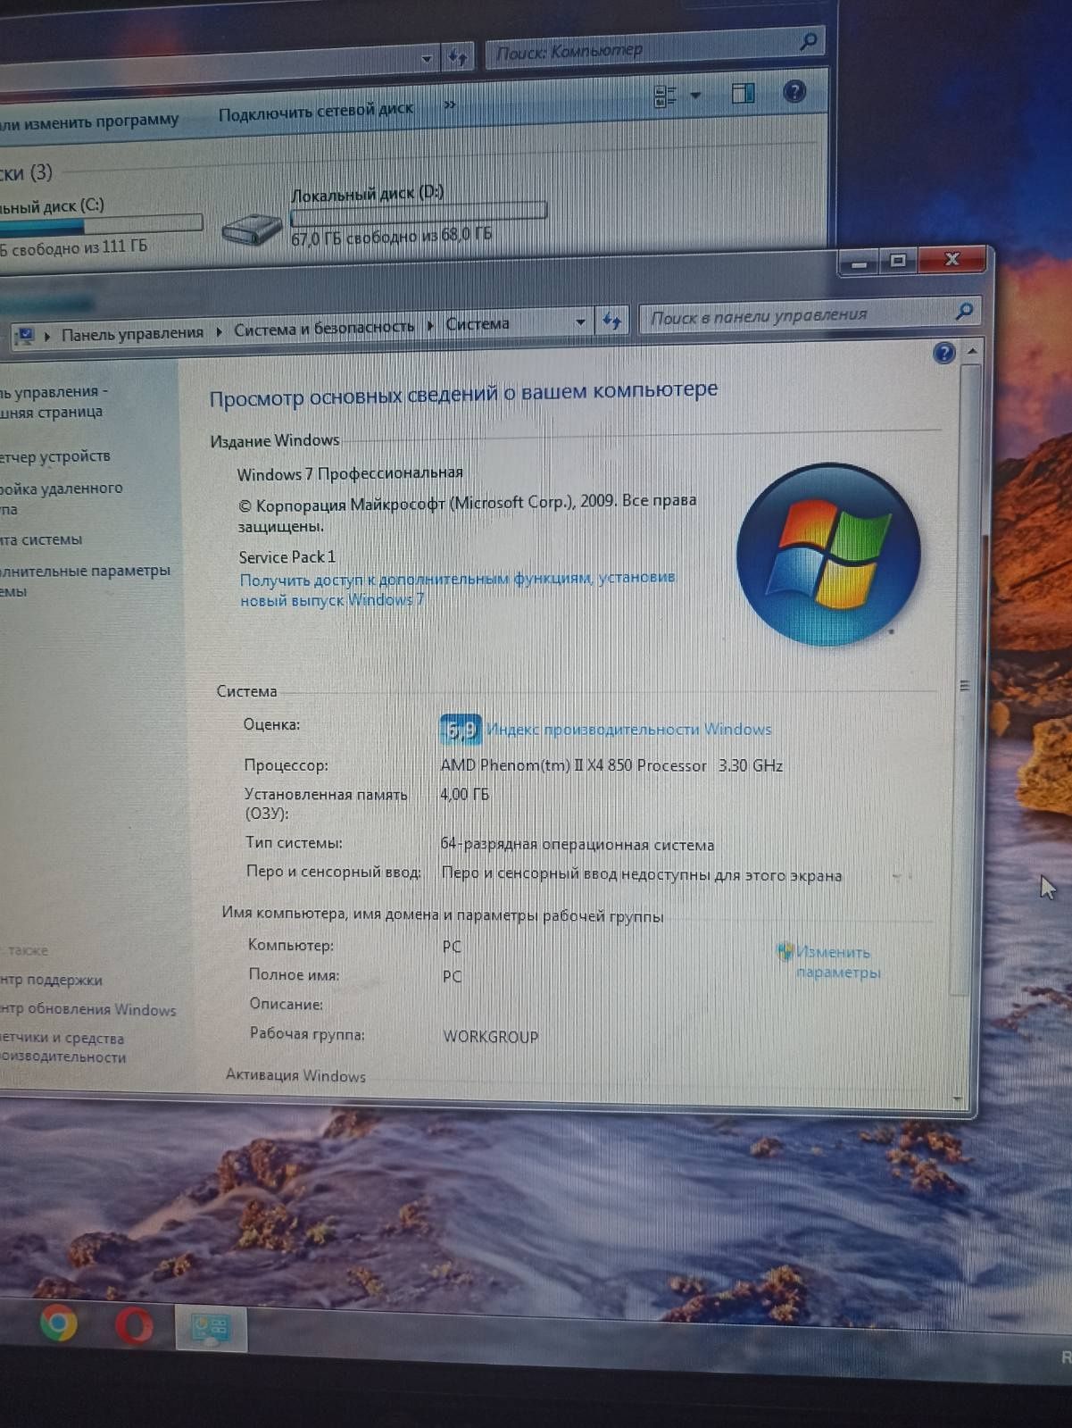Open help in the Computer window

(794, 91)
